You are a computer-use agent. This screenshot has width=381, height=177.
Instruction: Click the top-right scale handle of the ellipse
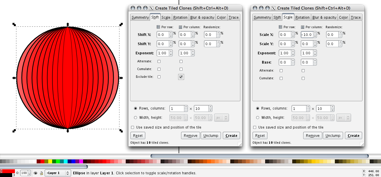pos(121,25)
